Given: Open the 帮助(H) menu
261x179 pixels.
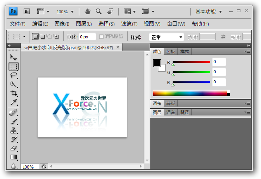Looking at the screenshot, I should pos(200,24).
